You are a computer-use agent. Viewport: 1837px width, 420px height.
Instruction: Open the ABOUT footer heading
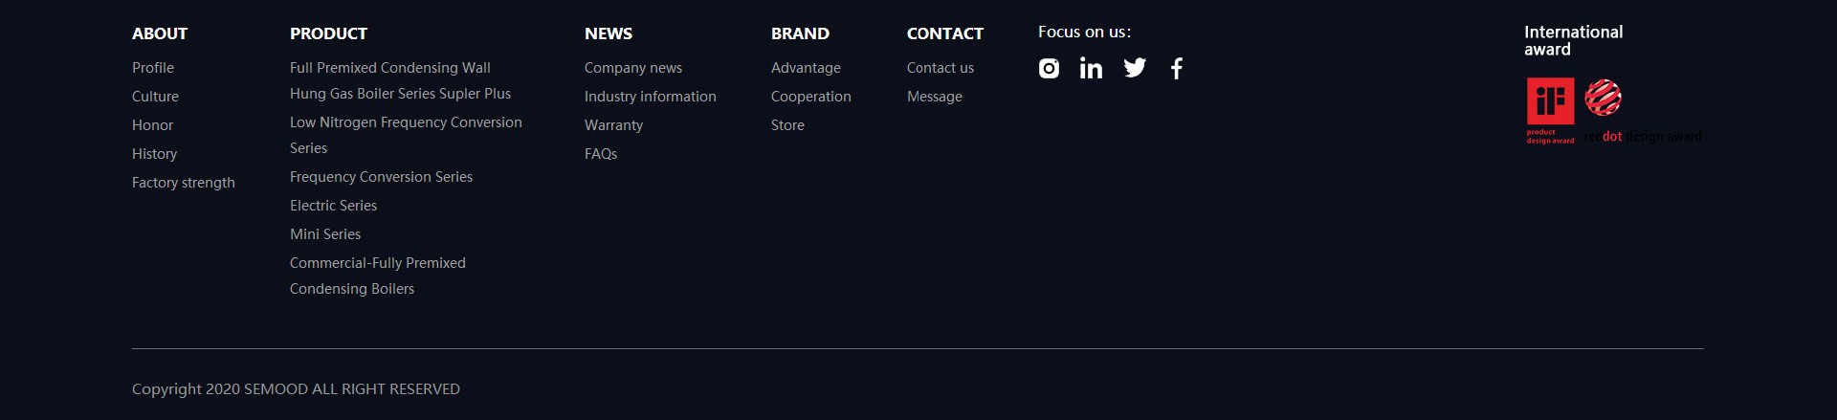pos(160,33)
